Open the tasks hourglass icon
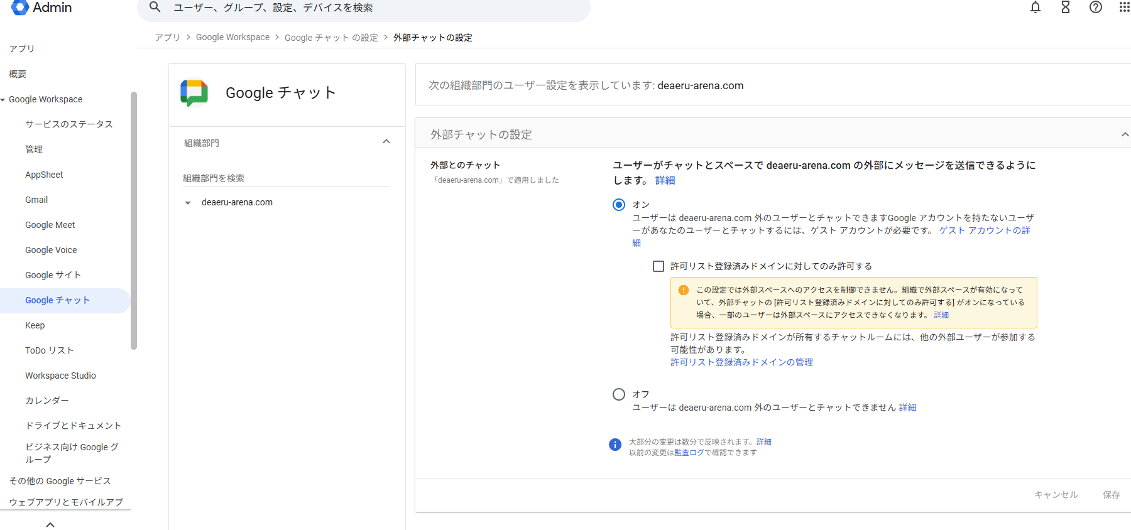The image size is (1131, 530). (x=1066, y=8)
